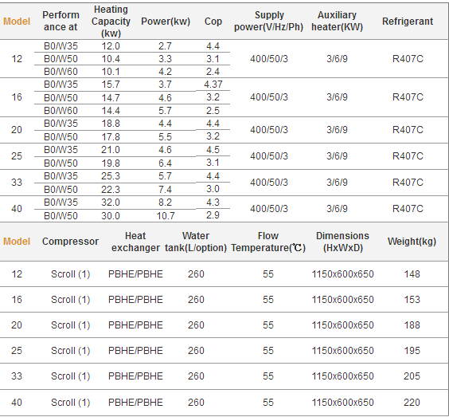Click the Refrigerant column header
This screenshot has height=417, width=449.
(x=408, y=22)
